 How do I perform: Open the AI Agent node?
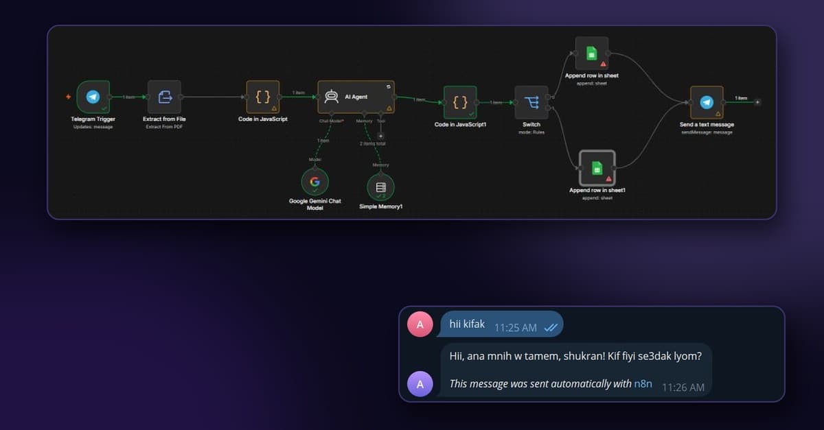click(356, 97)
